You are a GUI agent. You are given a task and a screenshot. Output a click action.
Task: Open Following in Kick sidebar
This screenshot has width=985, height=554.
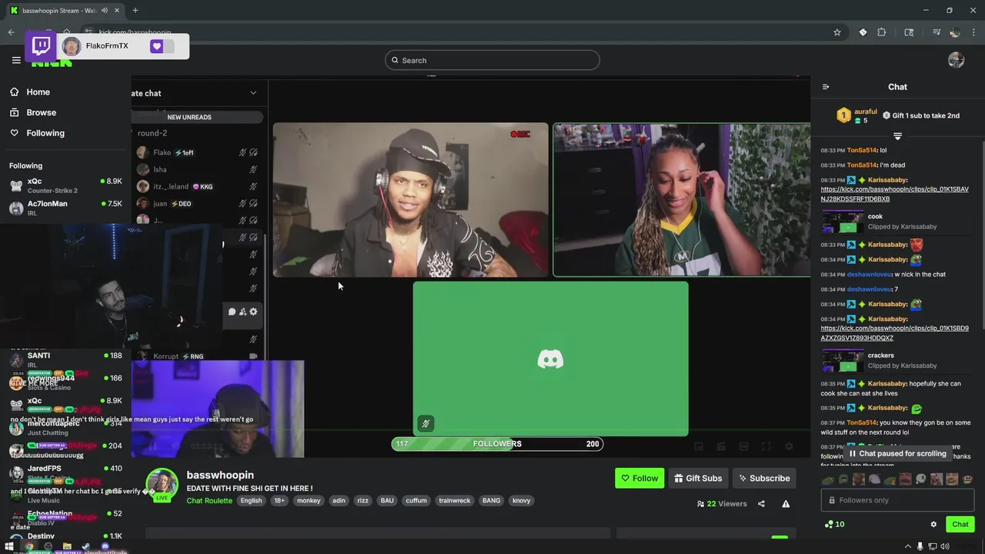click(37, 133)
